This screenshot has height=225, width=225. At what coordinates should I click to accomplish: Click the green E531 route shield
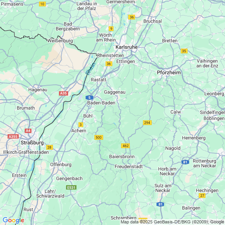(x=71, y=188)
